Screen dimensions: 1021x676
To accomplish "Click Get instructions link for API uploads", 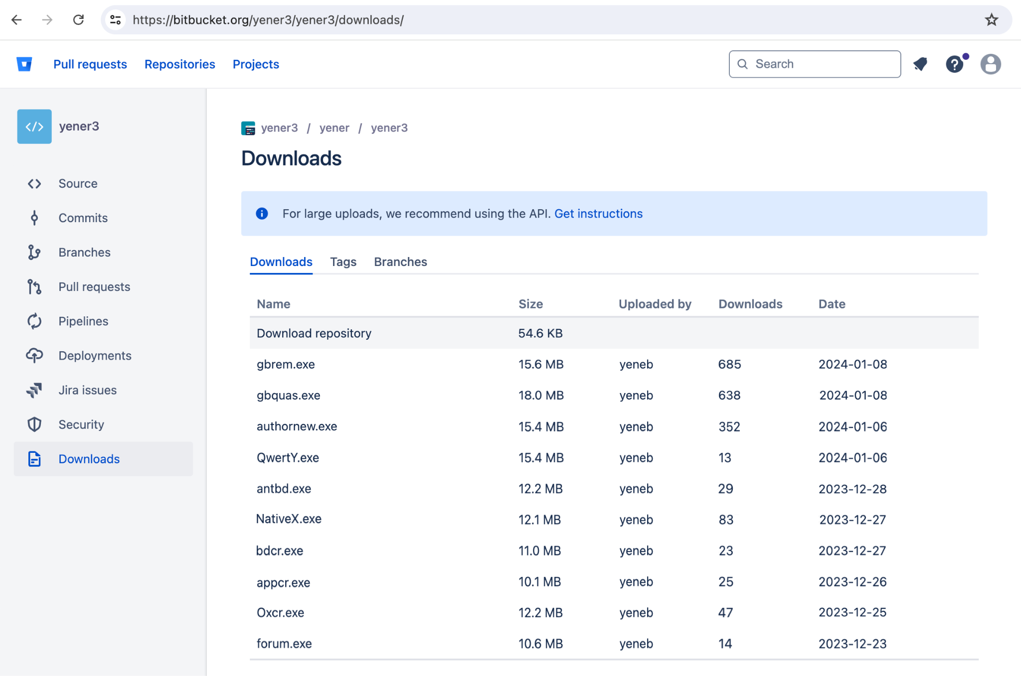I will pos(598,214).
